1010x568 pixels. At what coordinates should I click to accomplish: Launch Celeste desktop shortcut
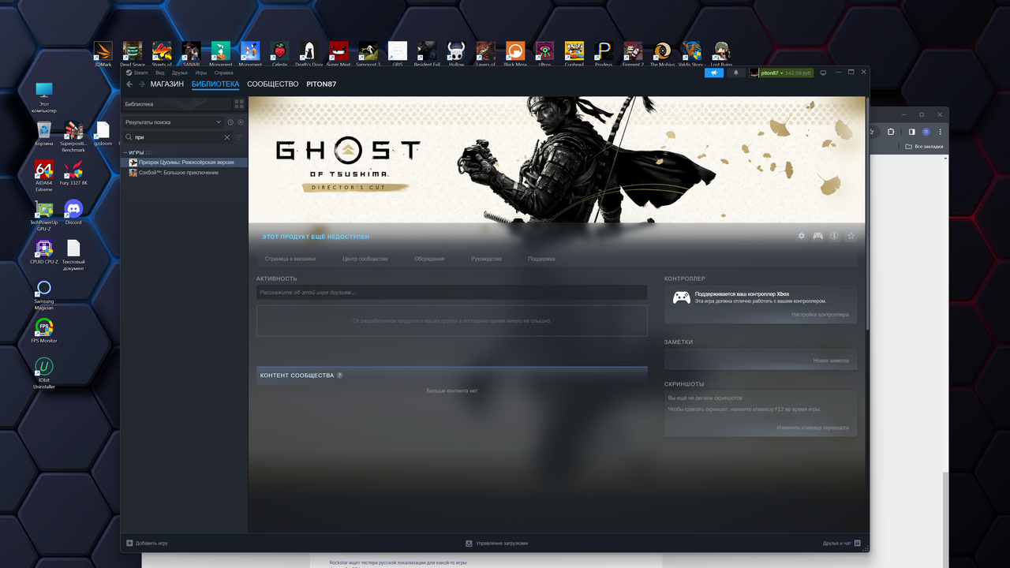[x=279, y=54]
